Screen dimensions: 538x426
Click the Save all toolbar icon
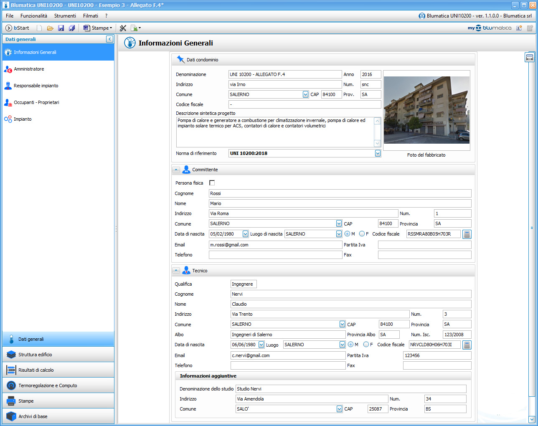[x=72, y=28]
